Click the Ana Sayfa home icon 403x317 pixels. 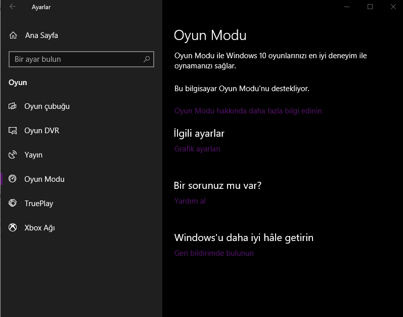point(13,36)
